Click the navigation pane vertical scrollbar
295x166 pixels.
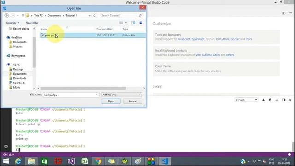click(x=34, y=52)
